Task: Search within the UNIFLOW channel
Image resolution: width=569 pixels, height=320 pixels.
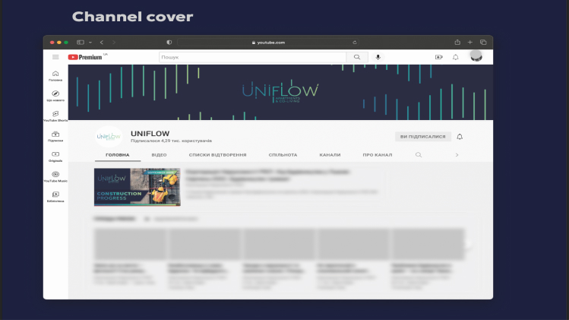Action: click(x=419, y=155)
